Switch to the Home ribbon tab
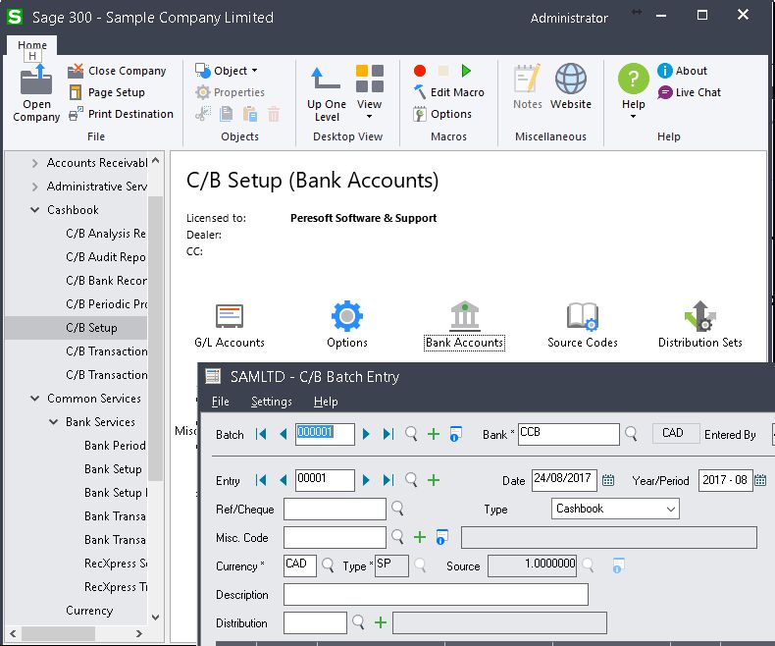Viewport: 775px width, 646px height. click(32, 45)
